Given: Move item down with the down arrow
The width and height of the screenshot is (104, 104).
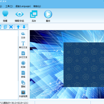Looking at the screenshot, I should [24, 27].
